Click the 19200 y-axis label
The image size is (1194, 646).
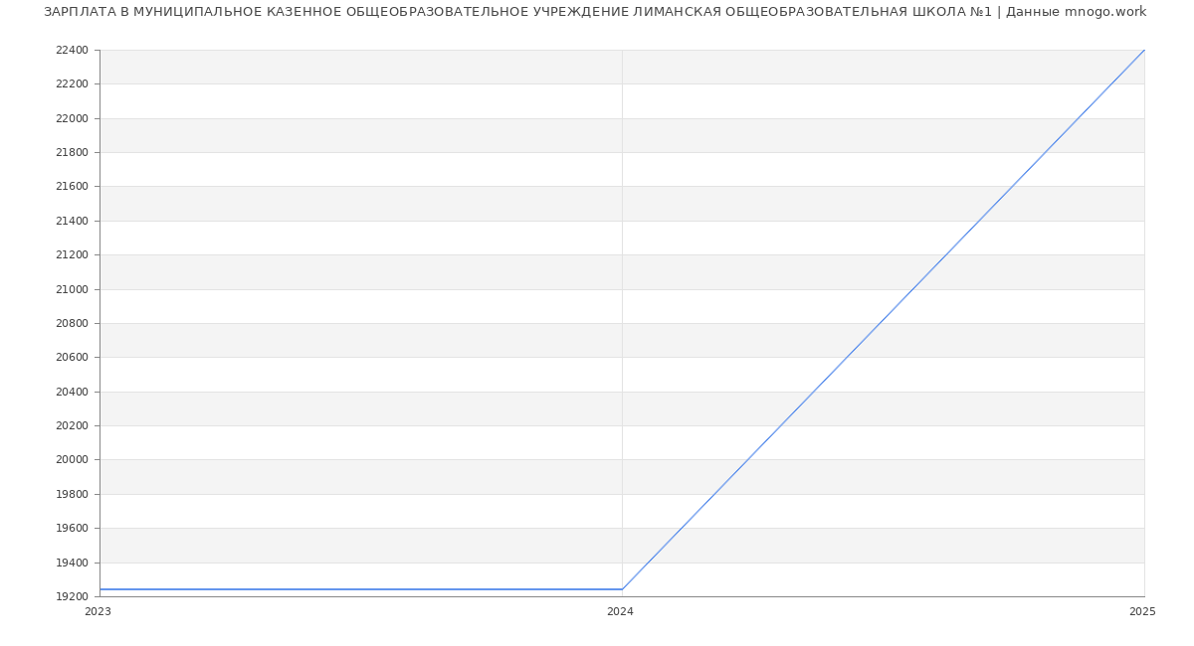(x=72, y=596)
